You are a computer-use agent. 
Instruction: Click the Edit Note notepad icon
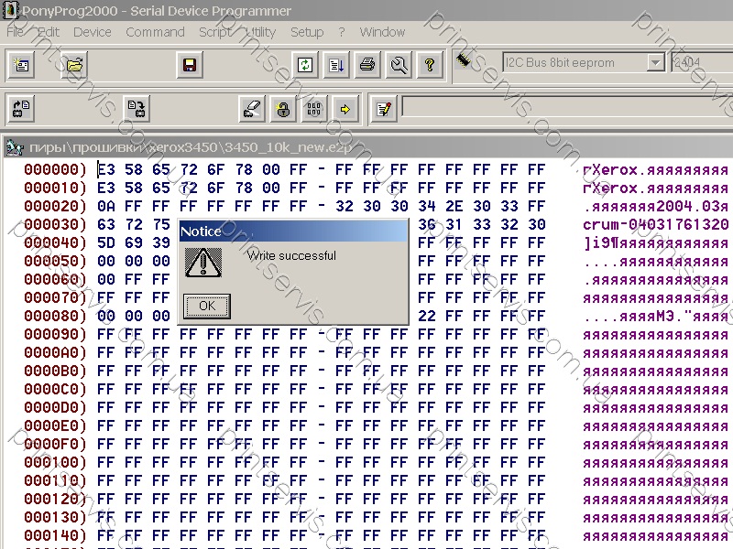point(384,109)
